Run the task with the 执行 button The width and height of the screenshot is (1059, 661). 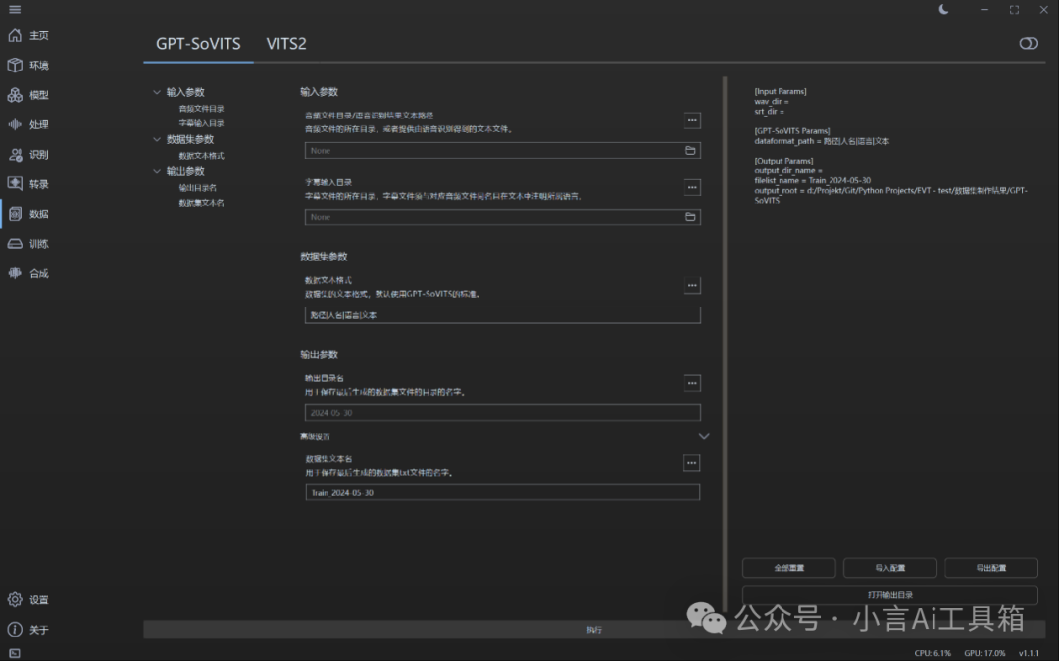coord(594,630)
